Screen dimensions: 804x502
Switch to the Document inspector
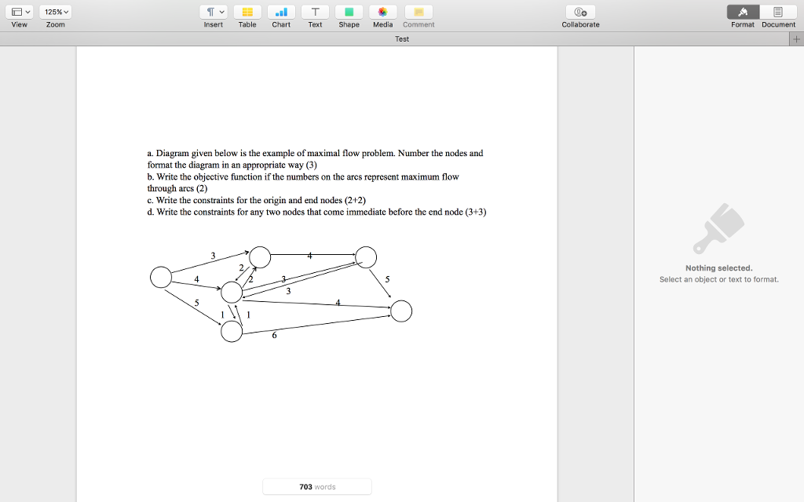point(778,12)
